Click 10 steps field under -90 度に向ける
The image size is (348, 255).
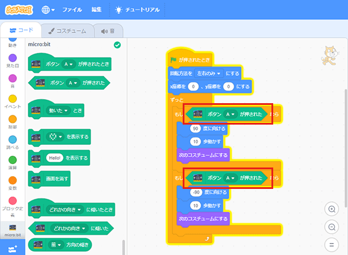(195, 206)
